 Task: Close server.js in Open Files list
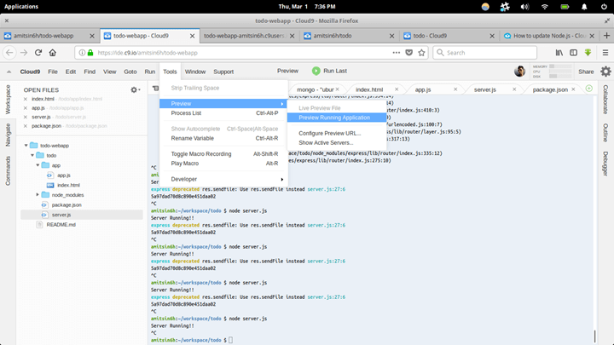click(x=26, y=117)
